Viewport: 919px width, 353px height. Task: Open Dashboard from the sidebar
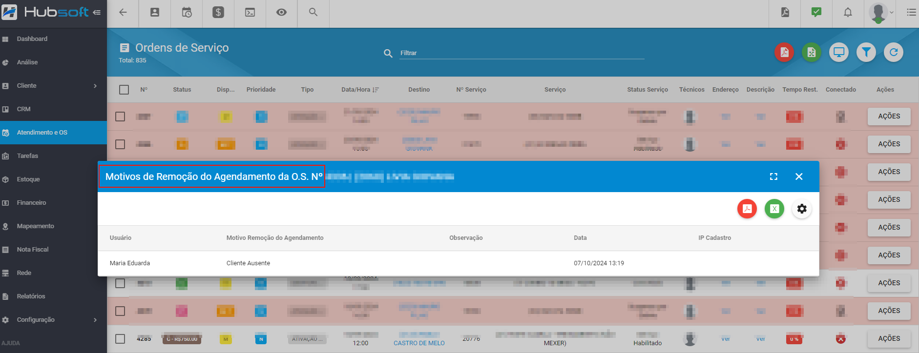click(x=32, y=39)
